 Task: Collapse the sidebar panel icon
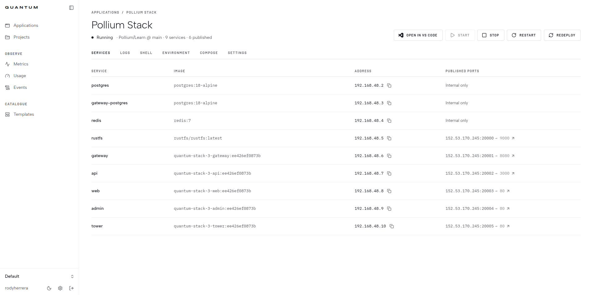pyautogui.click(x=71, y=8)
